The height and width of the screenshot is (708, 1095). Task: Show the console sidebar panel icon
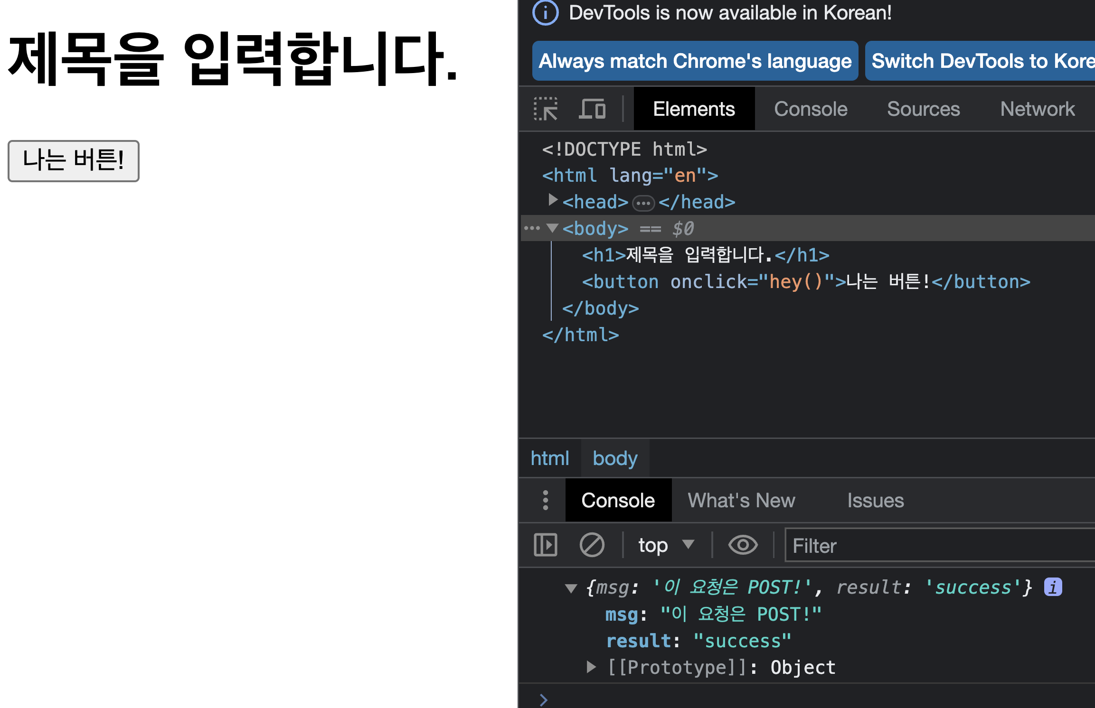pos(546,545)
